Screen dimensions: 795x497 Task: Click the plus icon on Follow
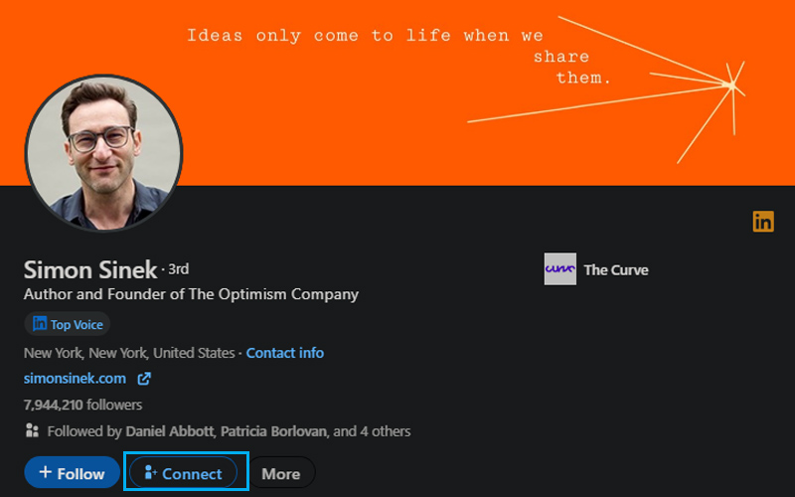(x=45, y=473)
